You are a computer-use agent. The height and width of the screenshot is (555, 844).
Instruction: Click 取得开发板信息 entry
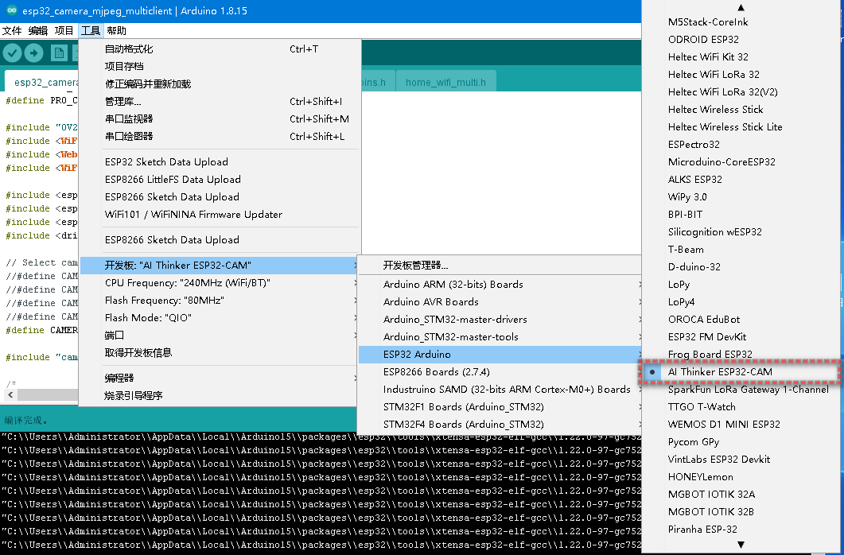(219, 353)
